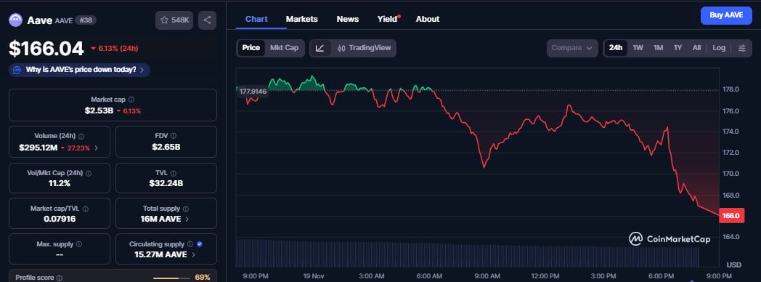Click the $2.65B FDV value
761x282 pixels.
[166, 147]
